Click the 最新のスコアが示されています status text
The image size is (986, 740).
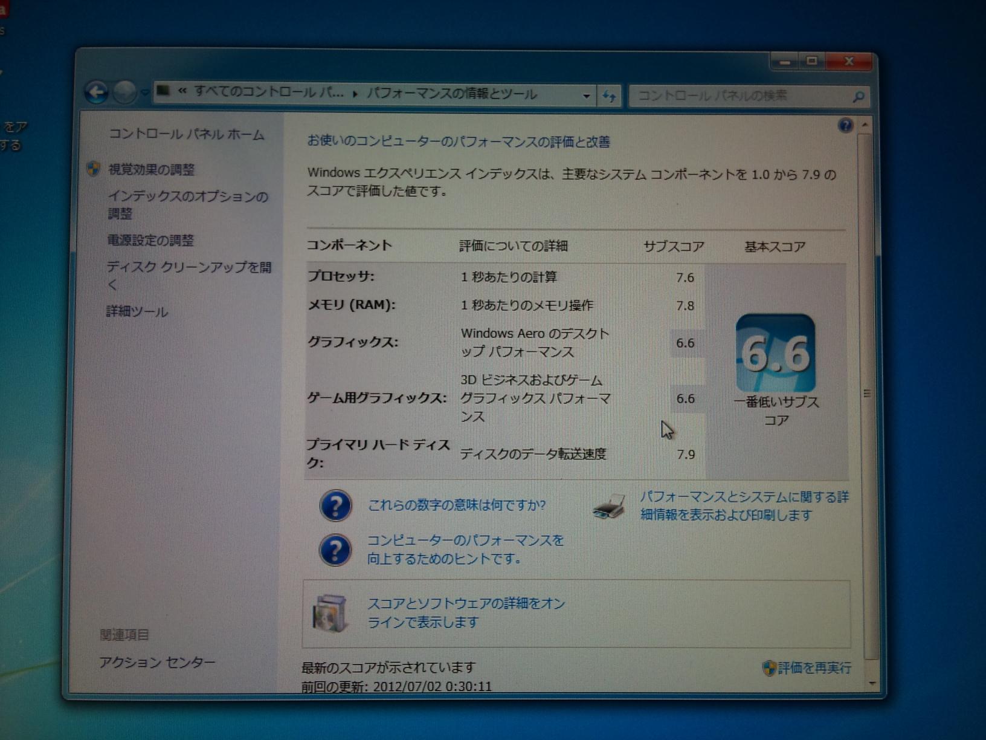[x=388, y=667]
